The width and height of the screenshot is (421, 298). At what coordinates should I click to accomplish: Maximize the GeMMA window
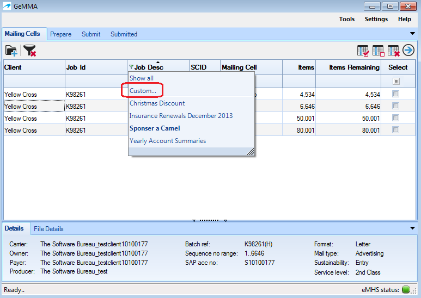(390, 6)
